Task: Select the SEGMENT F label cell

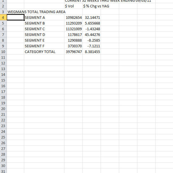Action: (44, 46)
